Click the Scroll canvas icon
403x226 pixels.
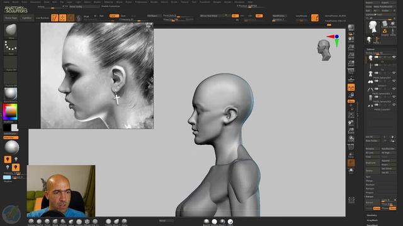click(351, 39)
